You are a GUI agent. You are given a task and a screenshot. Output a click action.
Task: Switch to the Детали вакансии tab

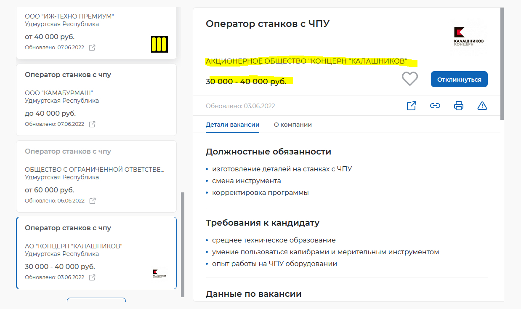(x=232, y=125)
